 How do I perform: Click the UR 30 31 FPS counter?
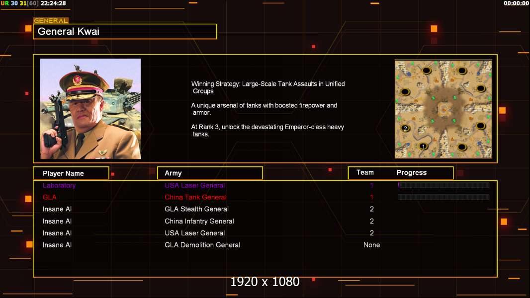tap(19, 3)
